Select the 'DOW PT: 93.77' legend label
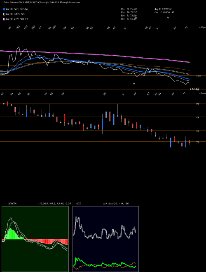 pos(17,19)
